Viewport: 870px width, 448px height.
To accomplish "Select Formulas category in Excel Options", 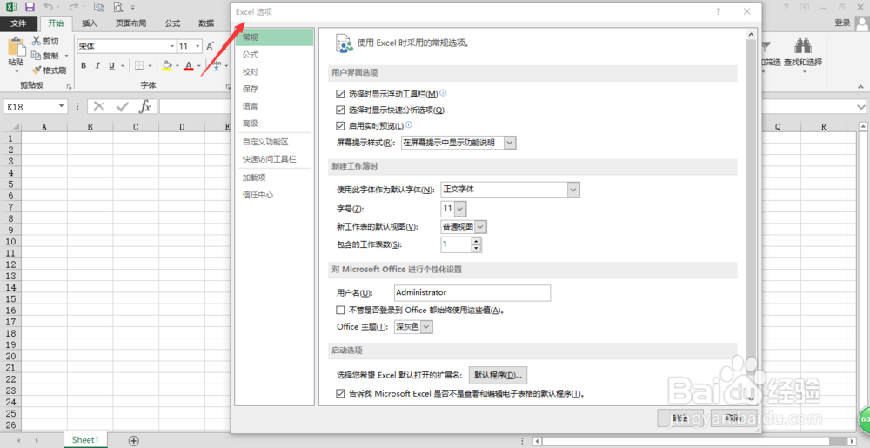I will (275, 55).
